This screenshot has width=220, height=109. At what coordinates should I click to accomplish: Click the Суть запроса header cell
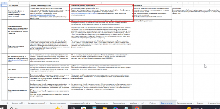tap(18, 6)
